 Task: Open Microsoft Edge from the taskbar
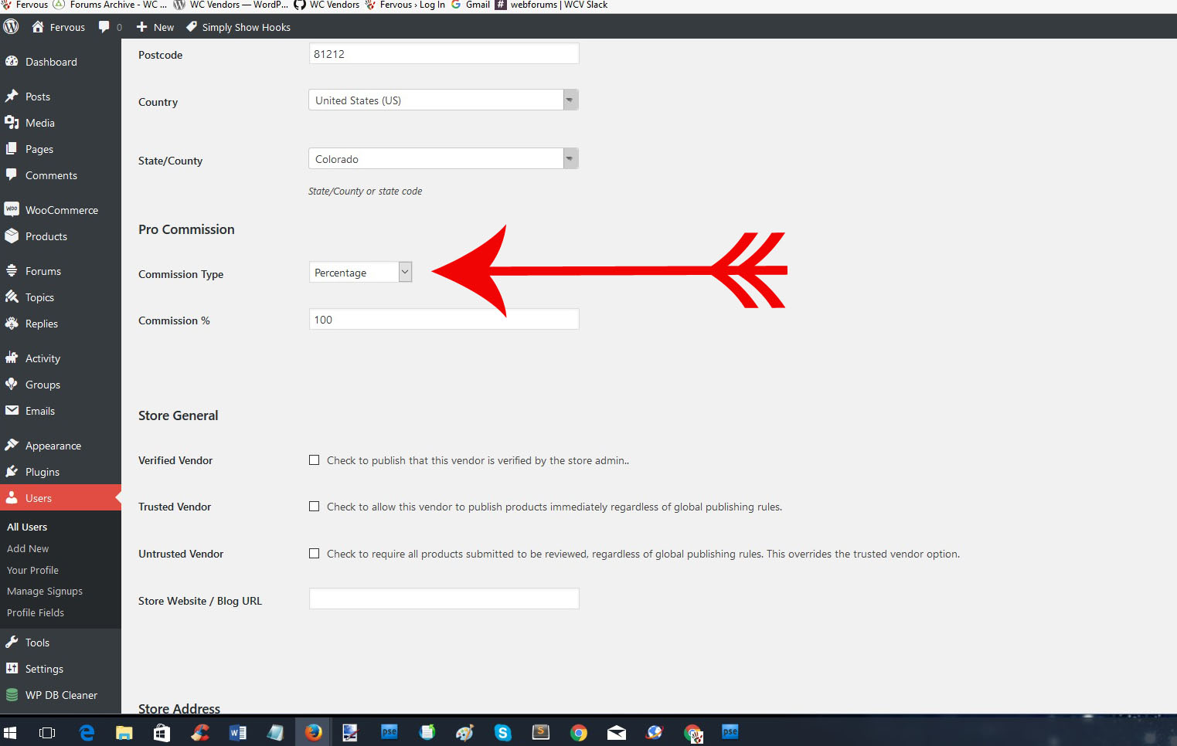(87, 732)
